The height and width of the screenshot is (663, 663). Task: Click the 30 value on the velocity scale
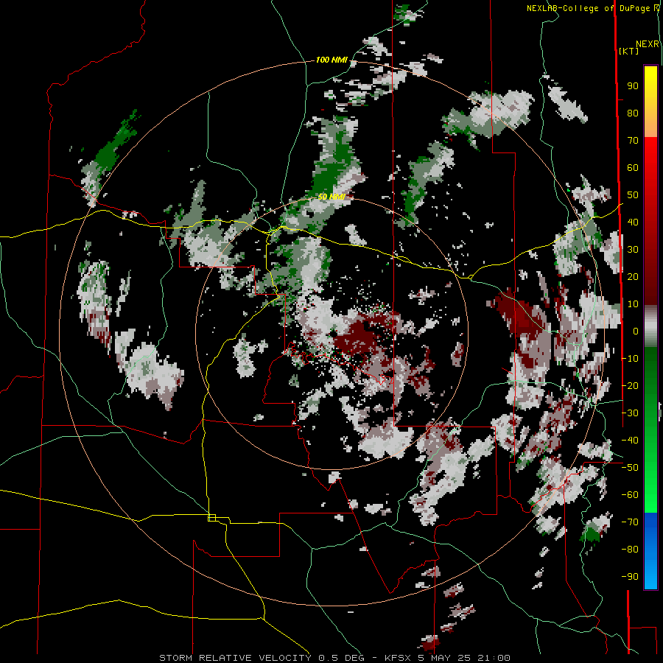633,250
